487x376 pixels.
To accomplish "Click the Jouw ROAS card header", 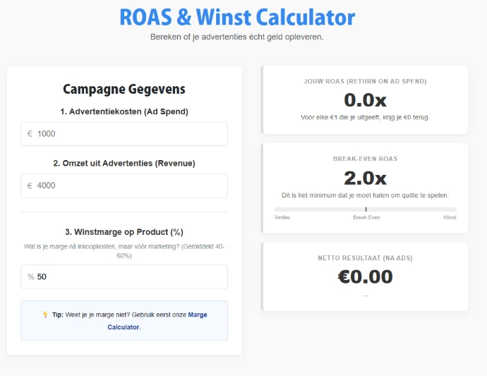I will 365,81.
